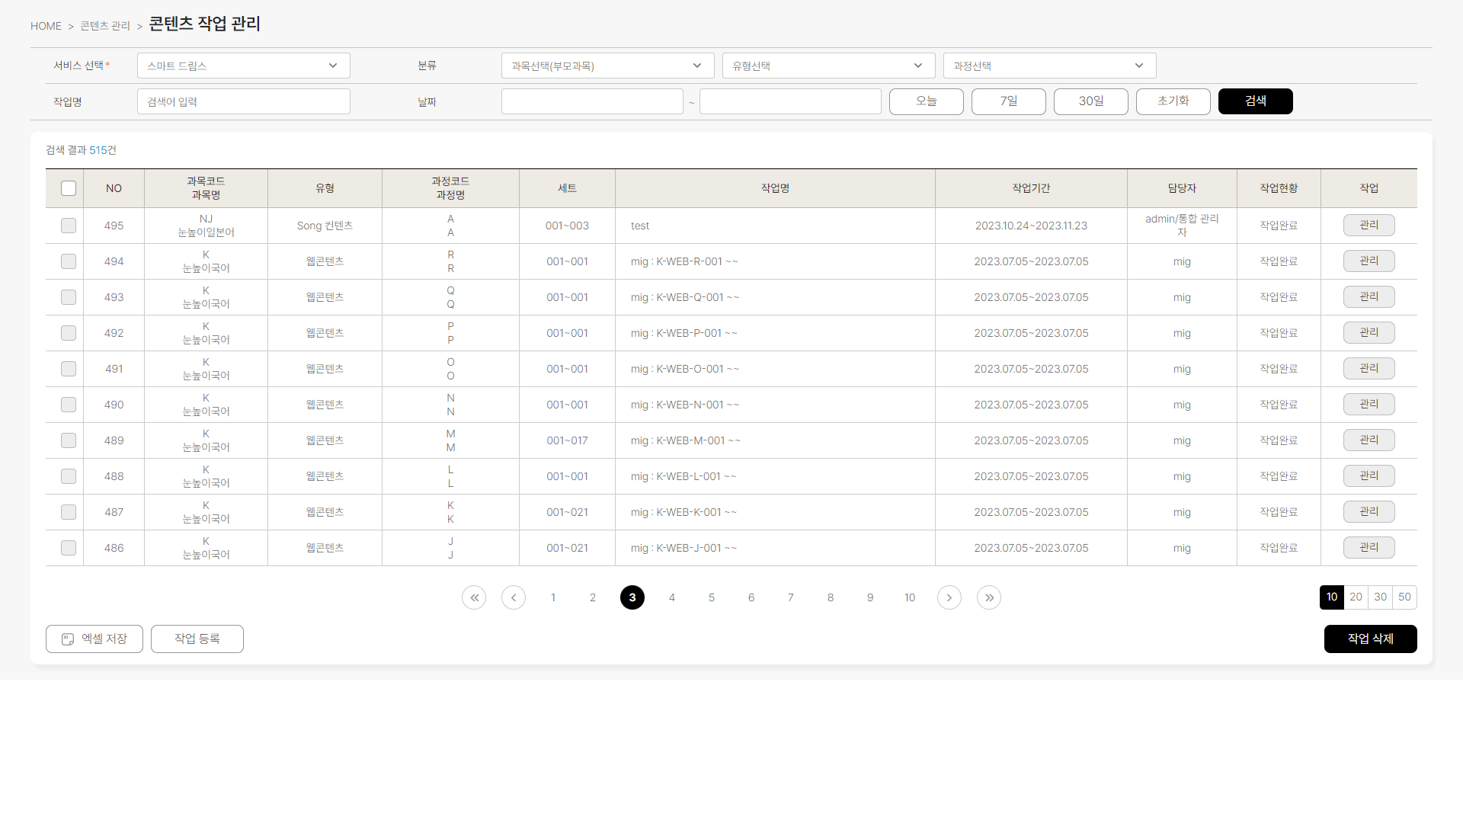Click the 초기화 reset button

point(1173,101)
